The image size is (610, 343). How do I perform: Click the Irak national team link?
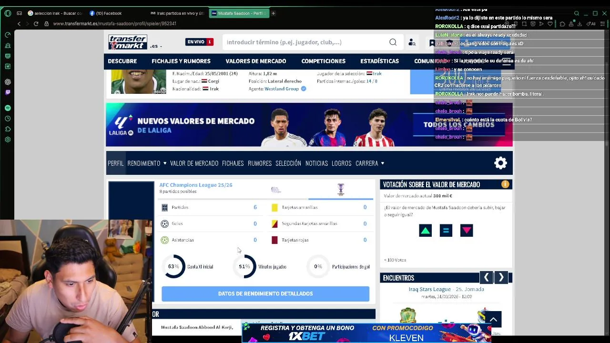coord(377,74)
